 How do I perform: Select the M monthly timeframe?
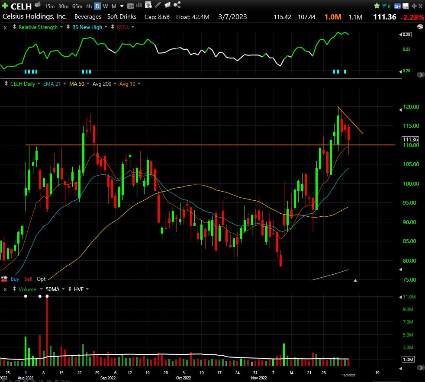point(114,6)
